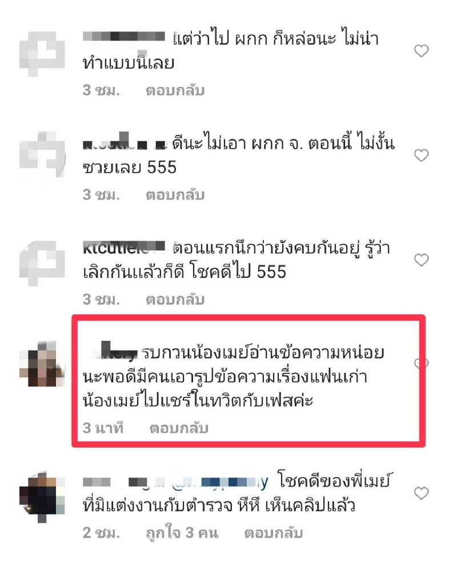Screen dimensions: 457x573
Task: Open the blue @mention in the last comment
Action: point(220,483)
